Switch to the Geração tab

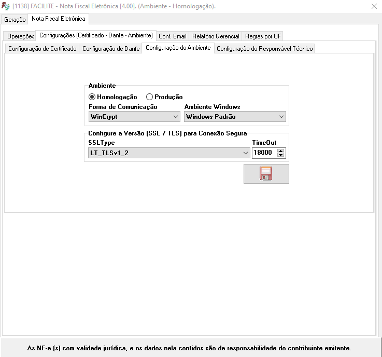click(x=15, y=20)
